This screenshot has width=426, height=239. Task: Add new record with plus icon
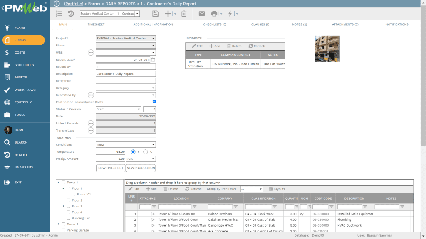[168, 14]
